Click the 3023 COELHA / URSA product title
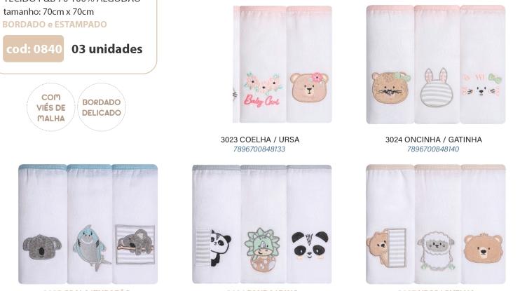Screen dimensions: 520x291 pos(260,140)
